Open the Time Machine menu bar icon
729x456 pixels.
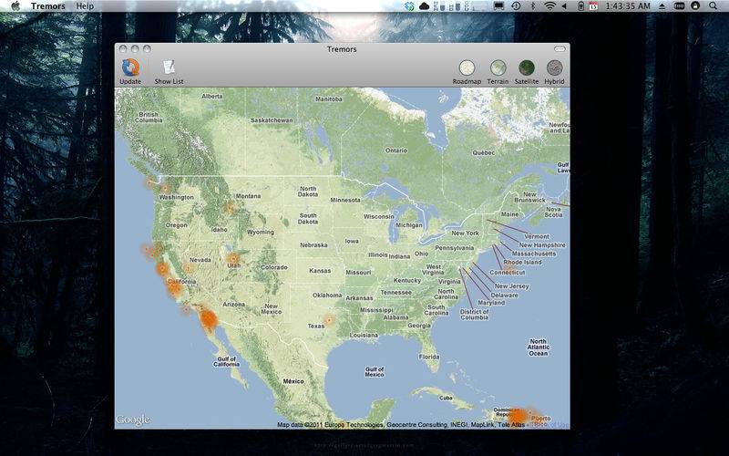(516, 6)
